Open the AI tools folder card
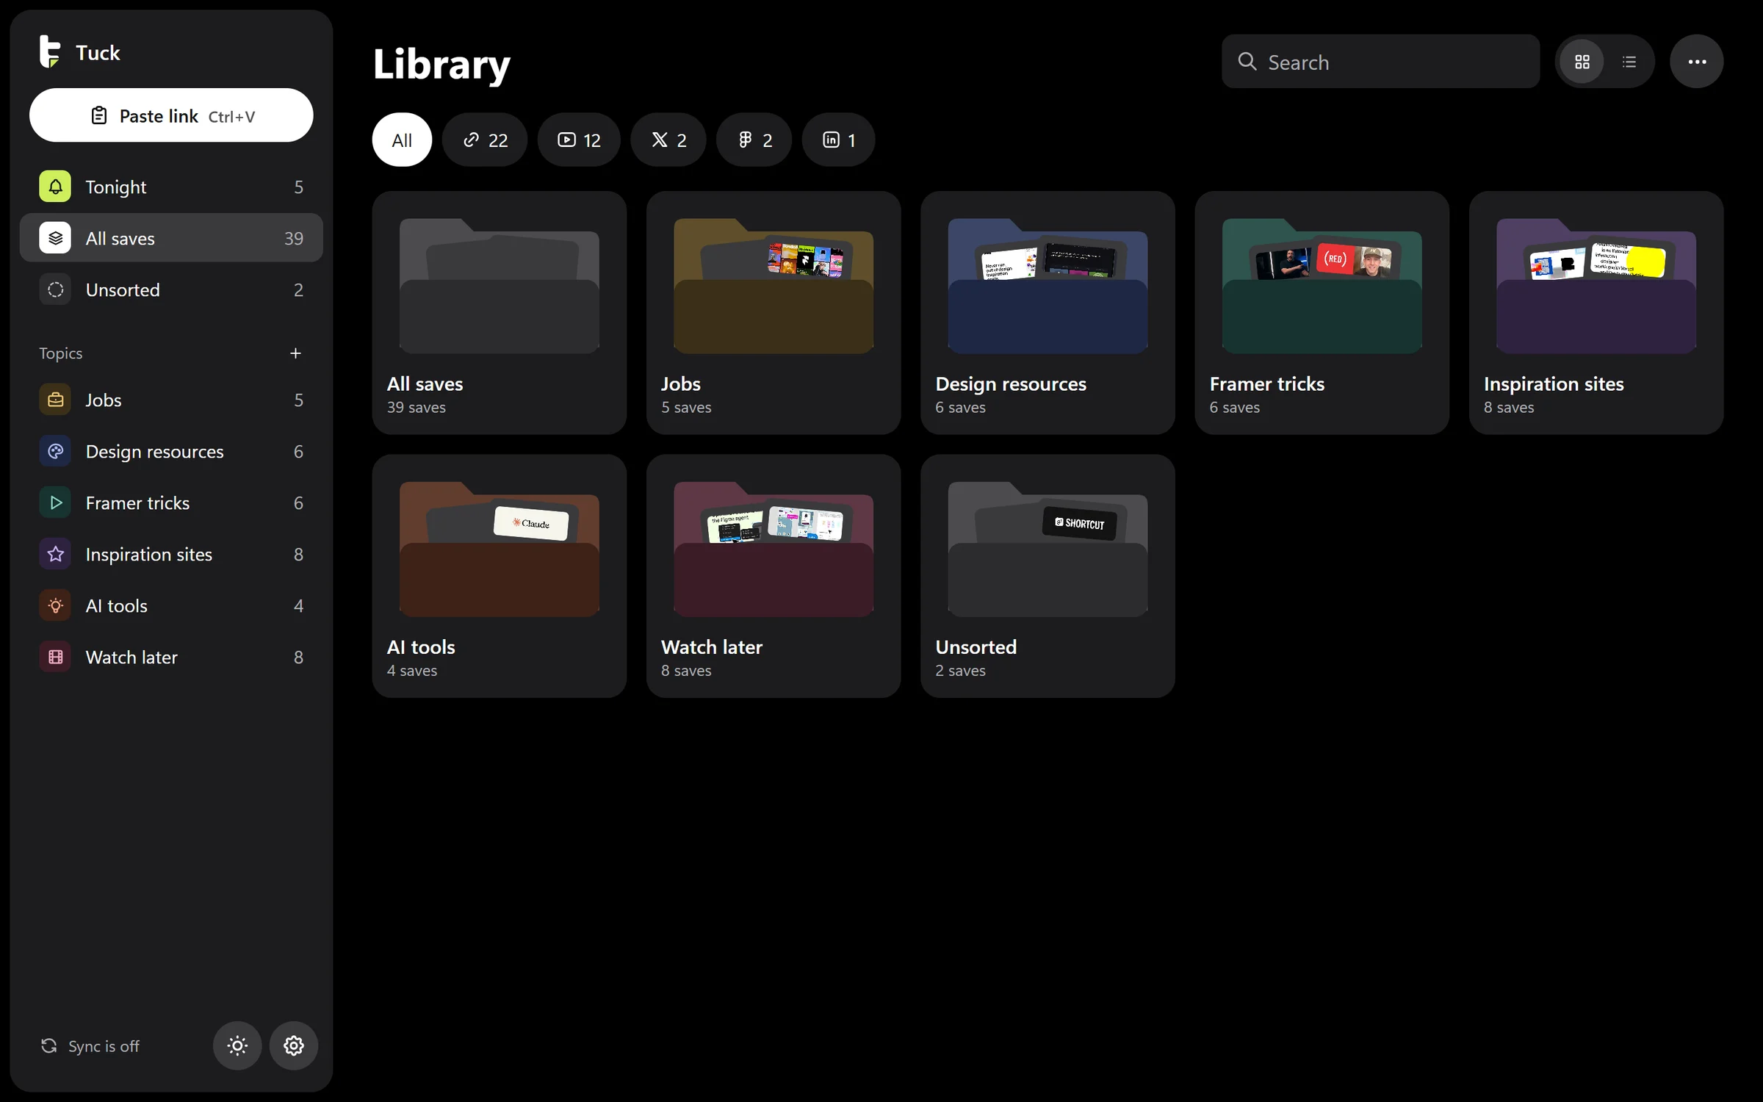The height and width of the screenshot is (1102, 1763). coord(500,576)
